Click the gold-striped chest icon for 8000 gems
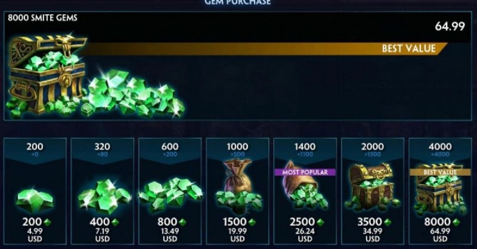This screenshot has height=249, width=477. click(440, 189)
